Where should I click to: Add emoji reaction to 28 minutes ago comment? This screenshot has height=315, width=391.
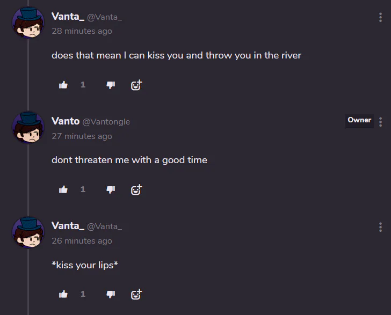136,85
